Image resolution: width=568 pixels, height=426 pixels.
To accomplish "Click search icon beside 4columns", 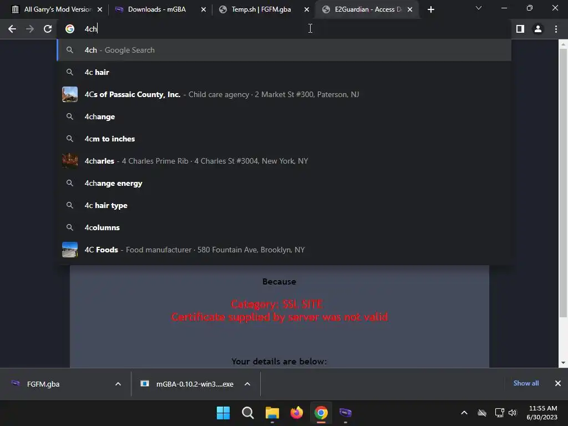I will 70,227.
